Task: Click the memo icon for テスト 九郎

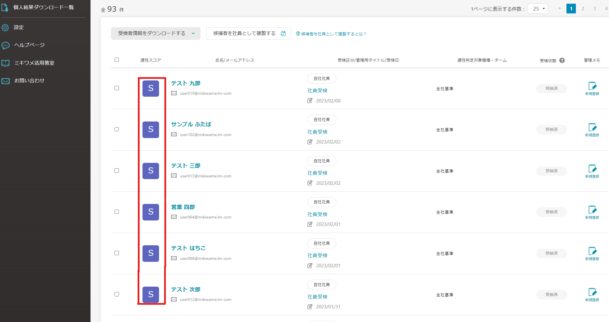Action: click(x=592, y=86)
